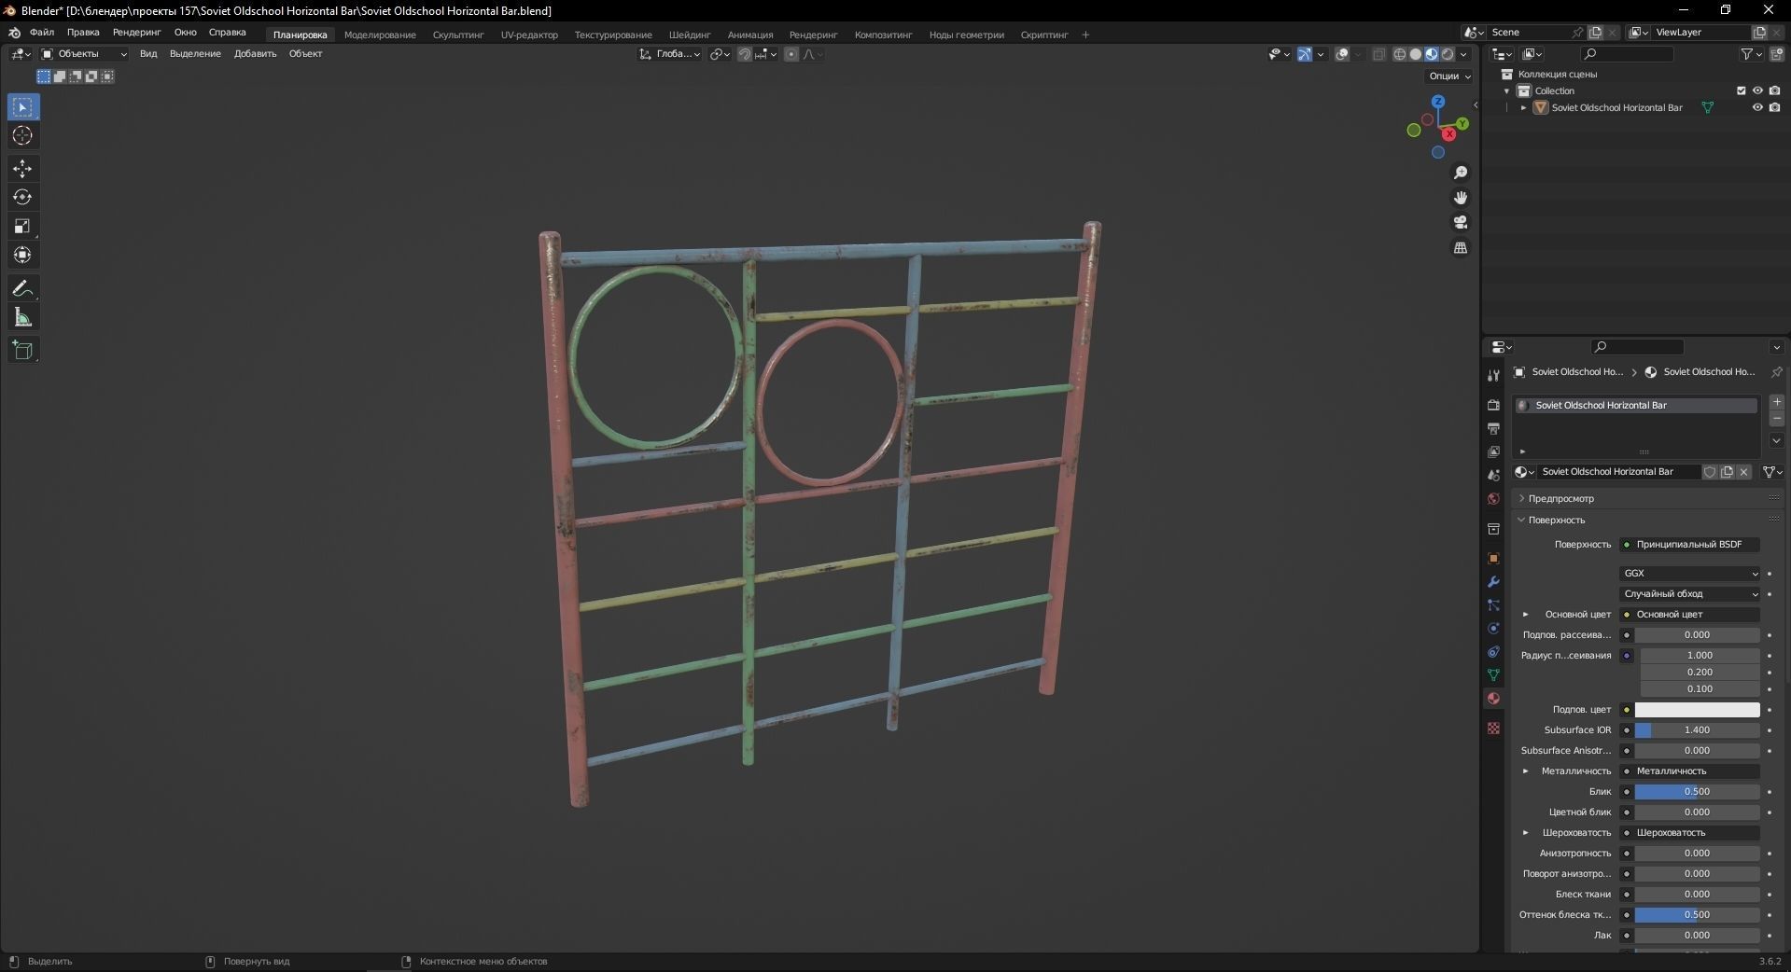Open the Scene properties tab

pos(1493,475)
